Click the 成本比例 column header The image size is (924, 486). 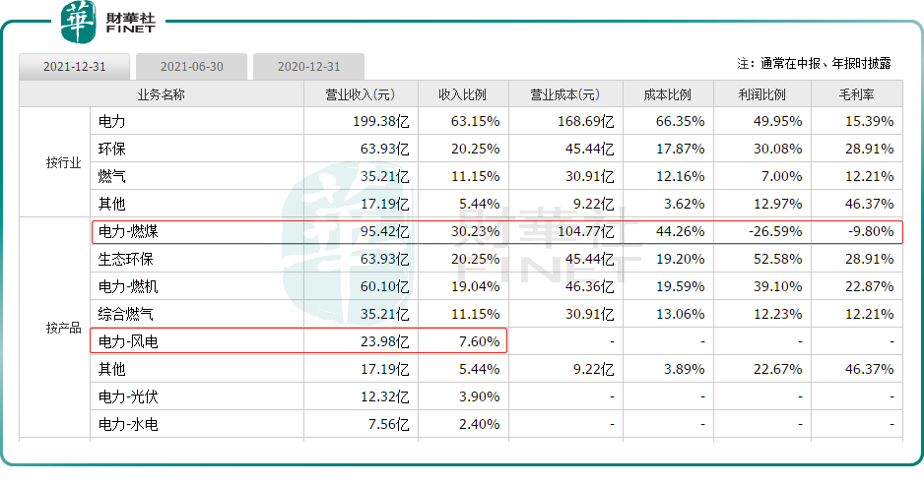tap(668, 94)
